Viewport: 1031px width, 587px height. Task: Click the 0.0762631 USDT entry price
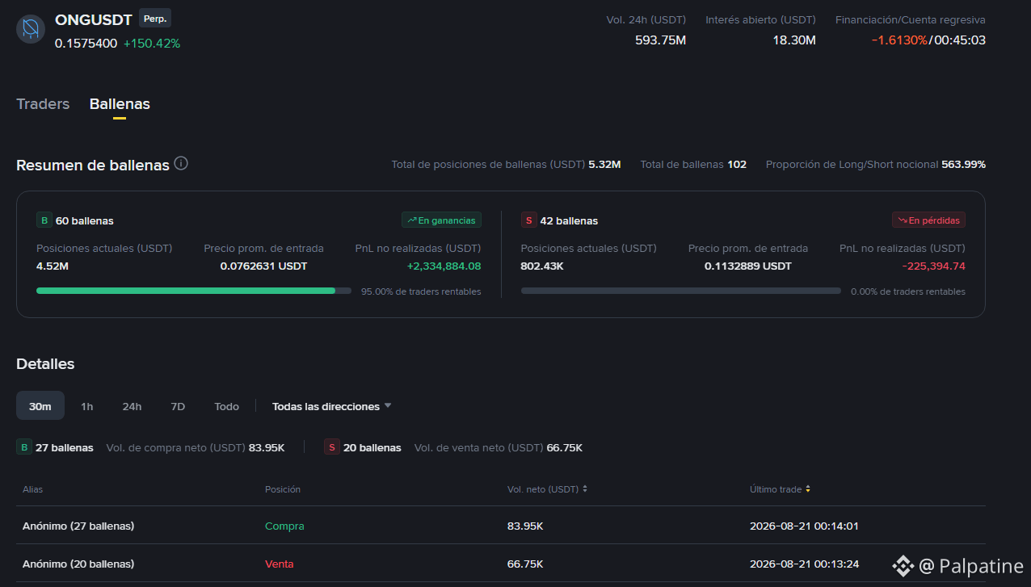click(x=263, y=266)
